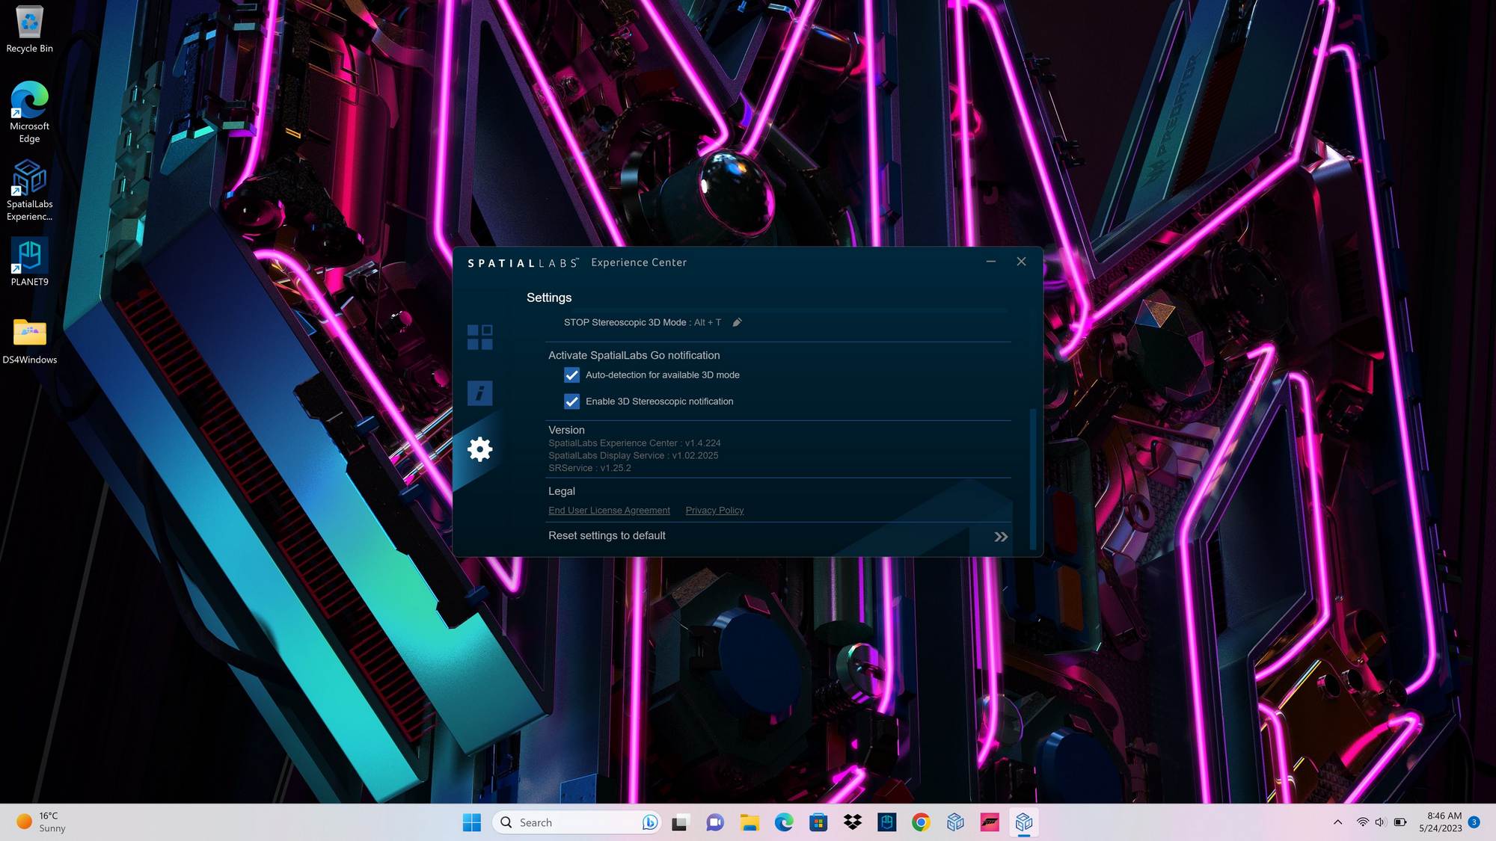The width and height of the screenshot is (1496, 841).
Task: Select the Microsoft Edge desktop shortcut
Action: [29, 112]
